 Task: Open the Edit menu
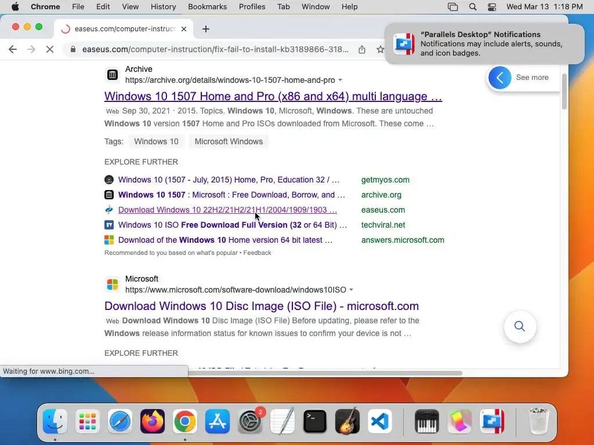103,7
